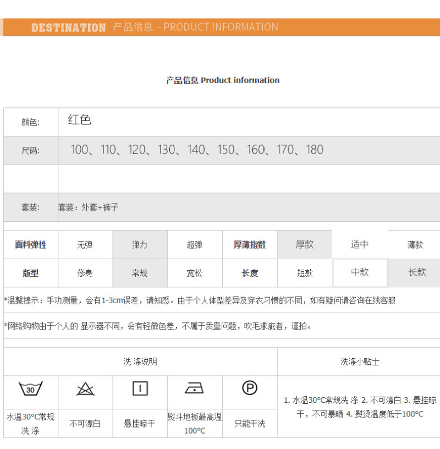The image size is (440, 449).
Task: Click the 30°C wash temperature icon
Action: tap(31, 388)
